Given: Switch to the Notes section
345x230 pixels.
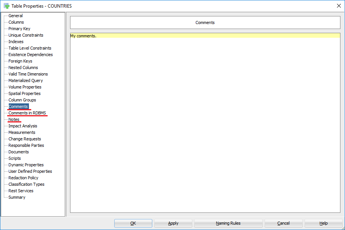Looking at the screenshot, I should pyautogui.click(x=14, y=119).
